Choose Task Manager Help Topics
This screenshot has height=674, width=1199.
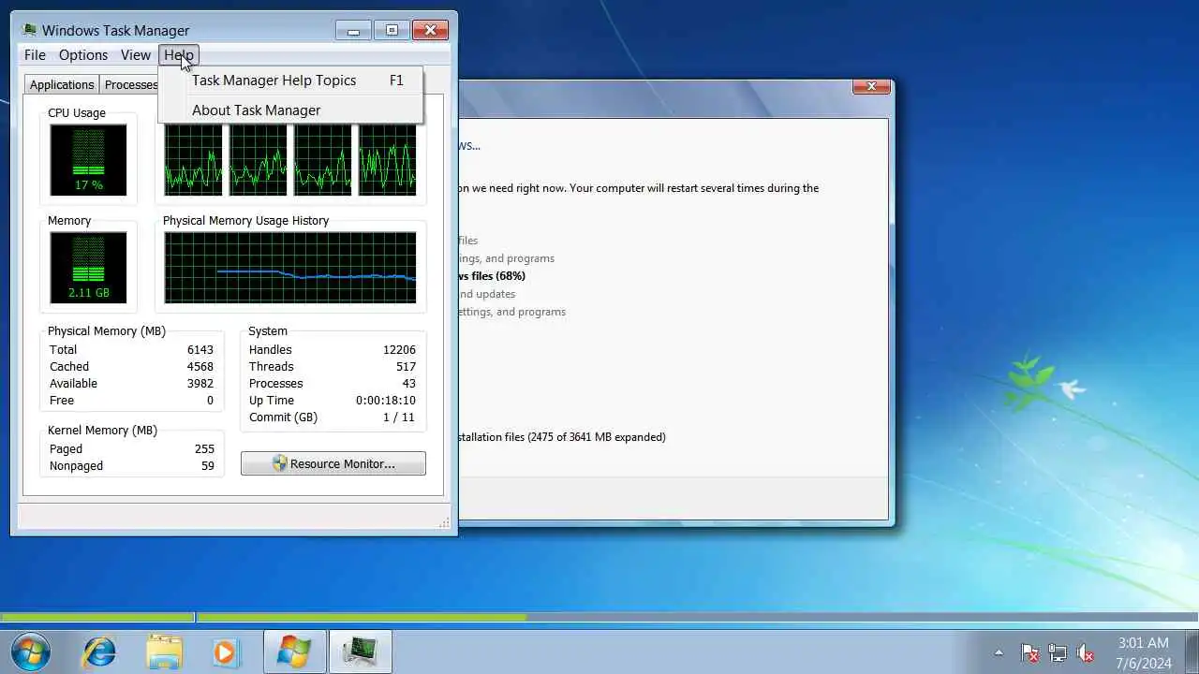coord(290,81)
